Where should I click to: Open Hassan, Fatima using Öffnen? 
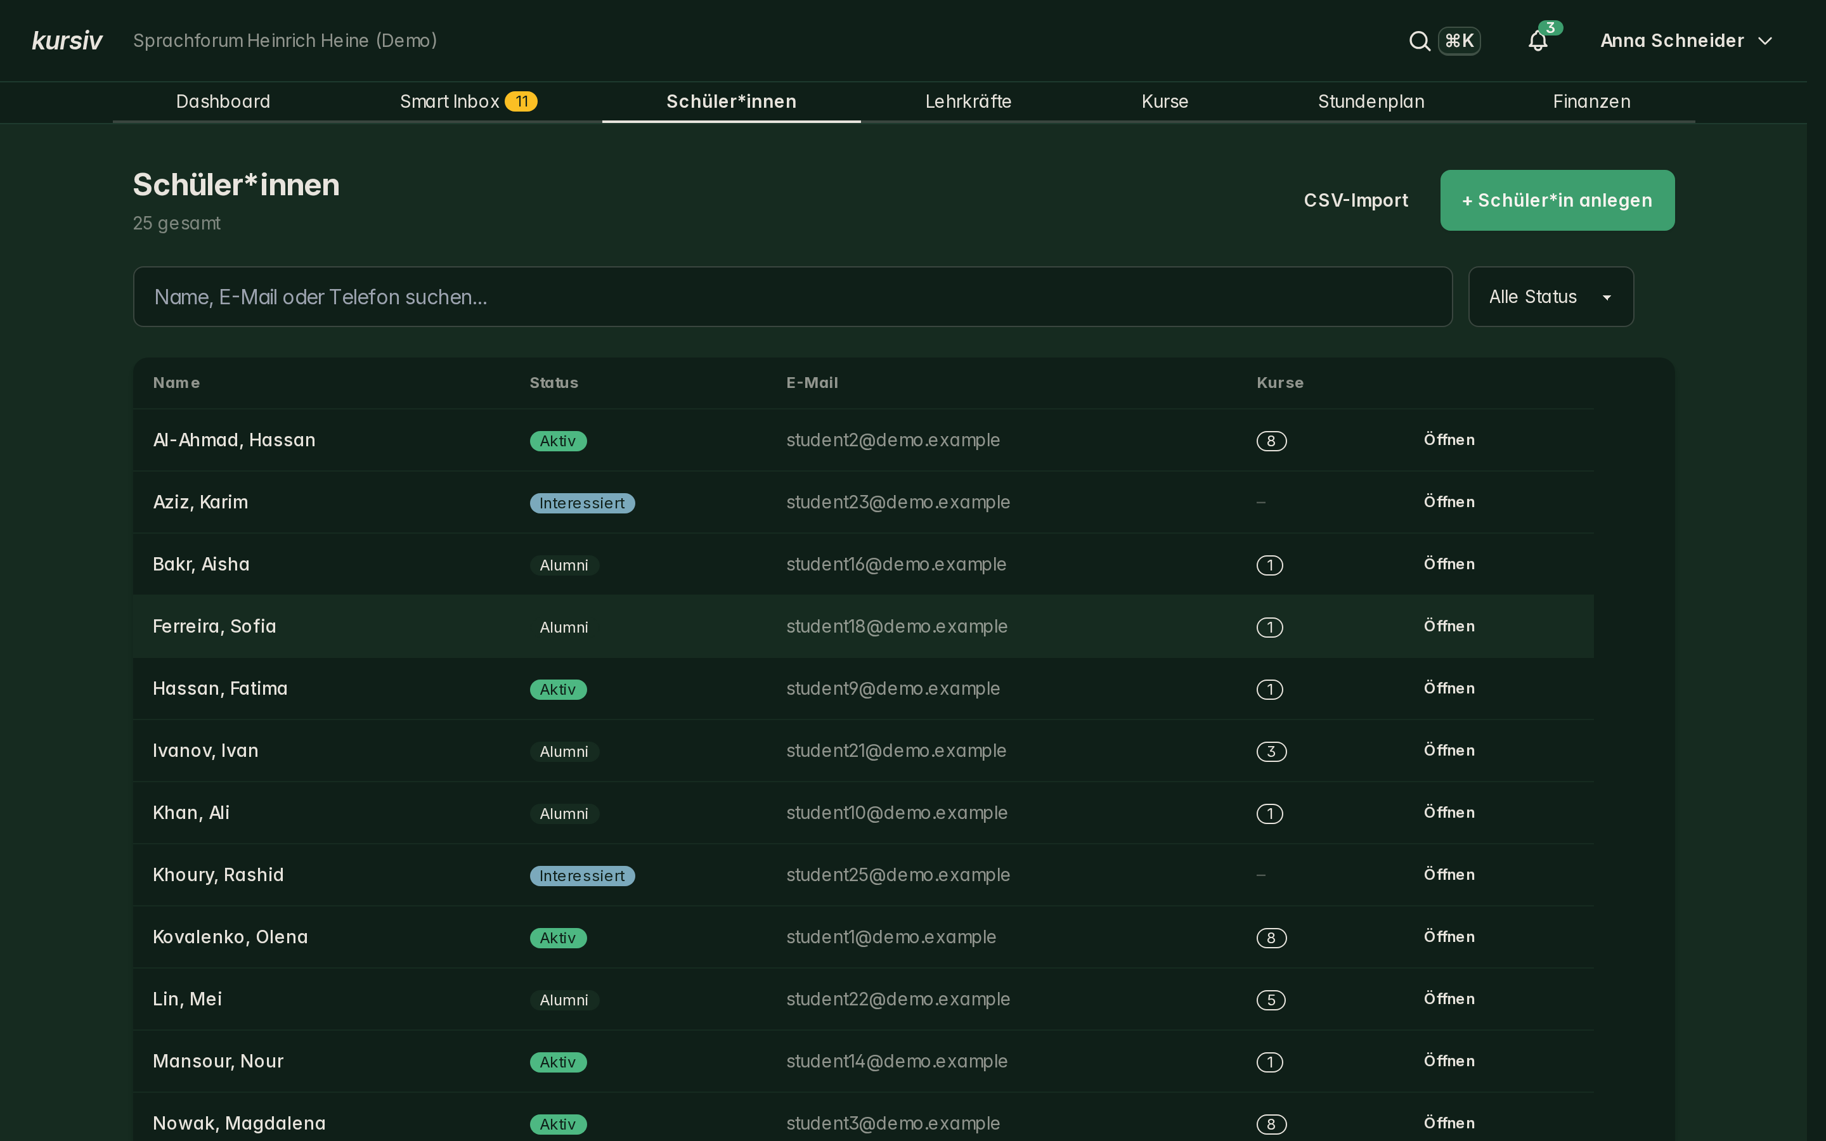(1448, 688)
